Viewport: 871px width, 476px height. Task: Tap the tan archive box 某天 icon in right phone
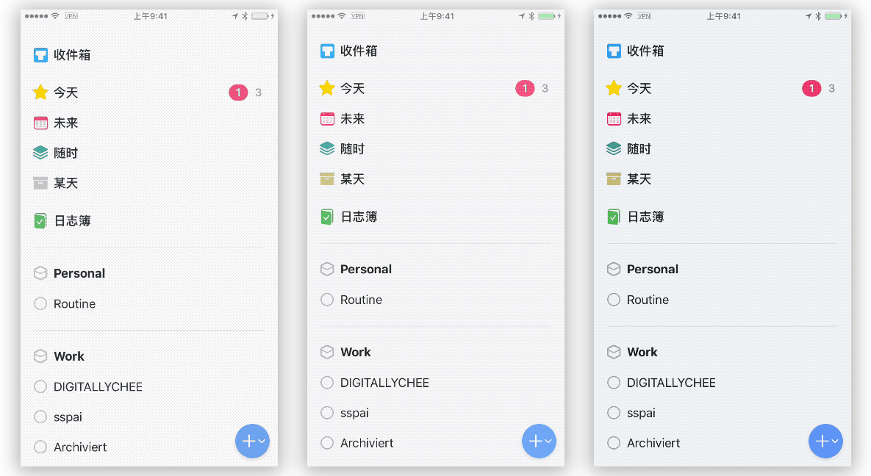pyautogui.click(x=614, y=178)
